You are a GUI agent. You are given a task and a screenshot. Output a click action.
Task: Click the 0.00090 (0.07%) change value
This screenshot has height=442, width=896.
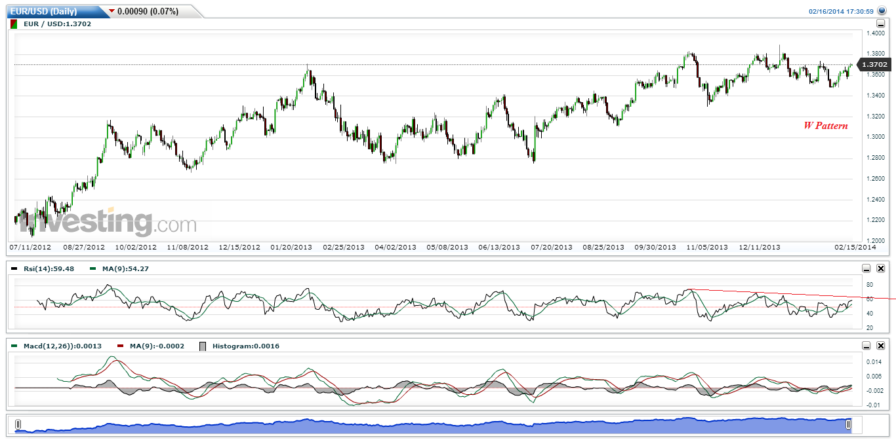point(148,11)
